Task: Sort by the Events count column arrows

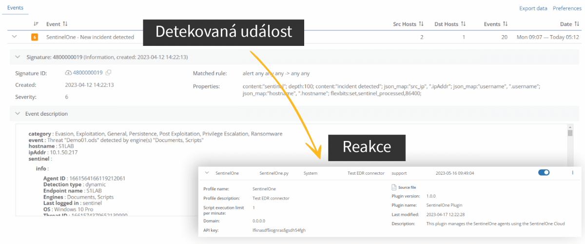Action: click(506, 24)
